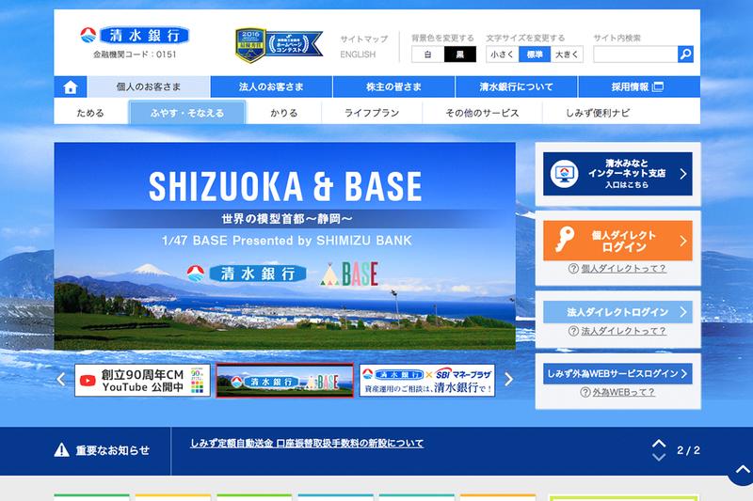This screenshot has height=501, width=753.
Task: Click the warning icon next to 重要なお知らせ
Action: click(x=61, y=450)
